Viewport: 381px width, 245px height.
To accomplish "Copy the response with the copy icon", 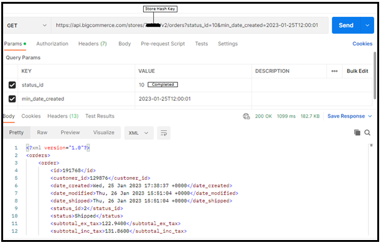I will (x=357, y=132).
